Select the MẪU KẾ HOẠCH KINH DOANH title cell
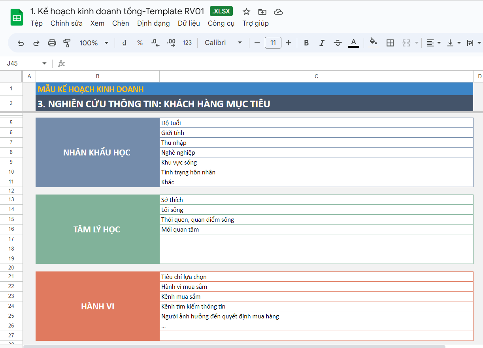Screen dimensions: 483x348 click(x=254, y=89)
